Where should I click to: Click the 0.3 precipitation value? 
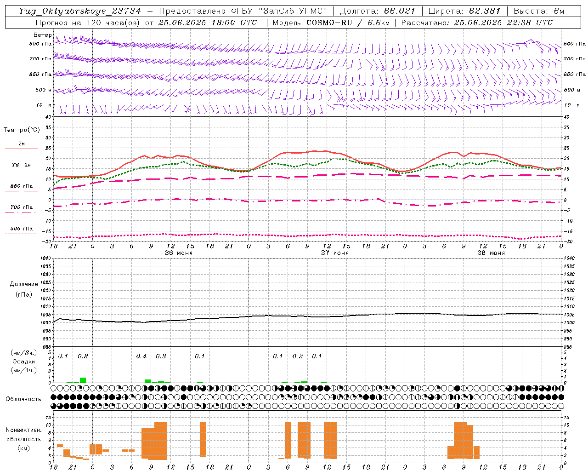point(161,356)
